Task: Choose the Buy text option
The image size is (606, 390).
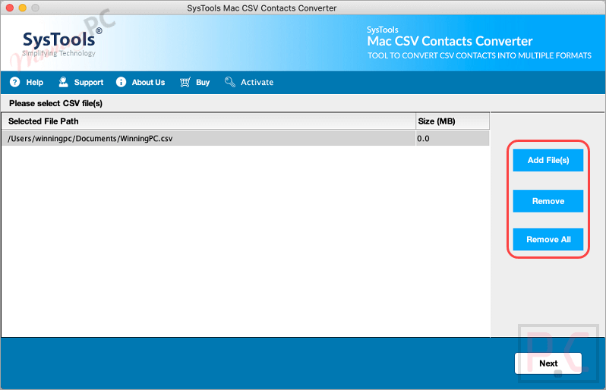Action: pyautogui.click(x=203, y=82)
